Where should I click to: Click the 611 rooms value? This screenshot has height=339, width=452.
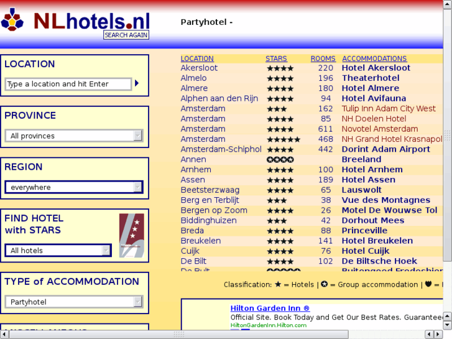325,129
